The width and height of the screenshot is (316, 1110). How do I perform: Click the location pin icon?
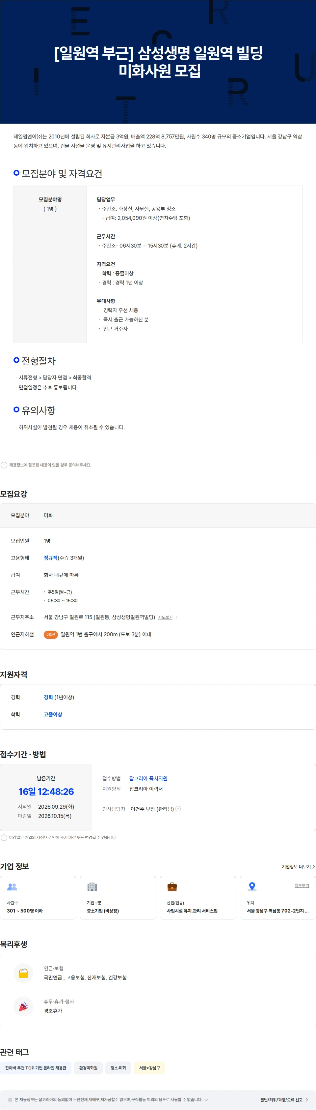point(252,887)
